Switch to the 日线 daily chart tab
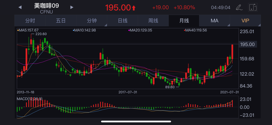 click(123, 21)
